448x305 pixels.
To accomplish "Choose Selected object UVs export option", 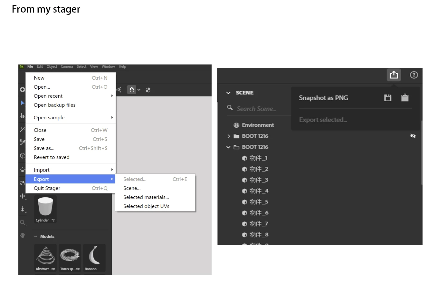I will click(155, 206).
